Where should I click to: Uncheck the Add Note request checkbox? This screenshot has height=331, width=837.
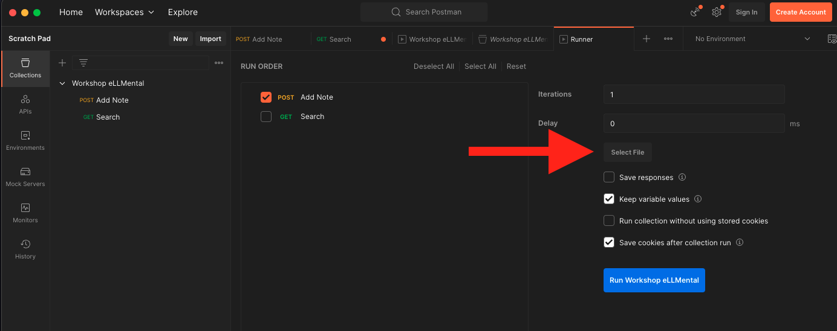[266, 97]
